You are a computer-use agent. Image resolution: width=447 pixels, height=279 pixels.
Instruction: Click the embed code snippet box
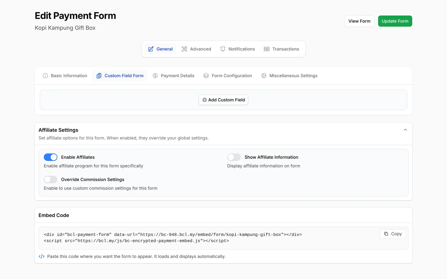tap(223, 238)
